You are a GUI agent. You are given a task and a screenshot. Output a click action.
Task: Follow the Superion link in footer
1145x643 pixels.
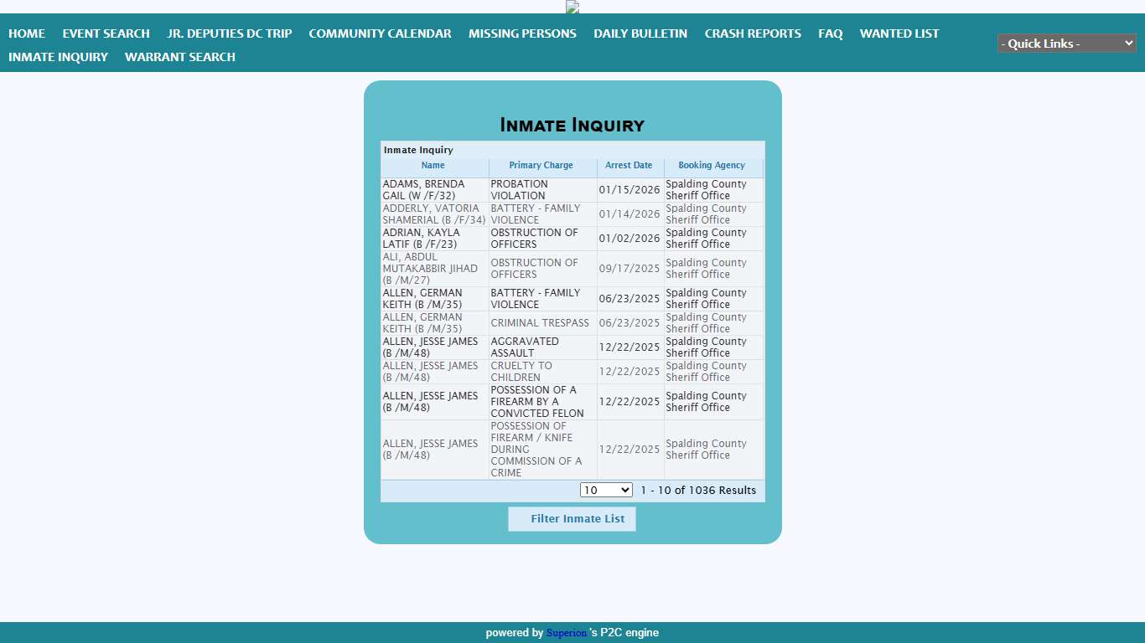click(x=567, y=633)
